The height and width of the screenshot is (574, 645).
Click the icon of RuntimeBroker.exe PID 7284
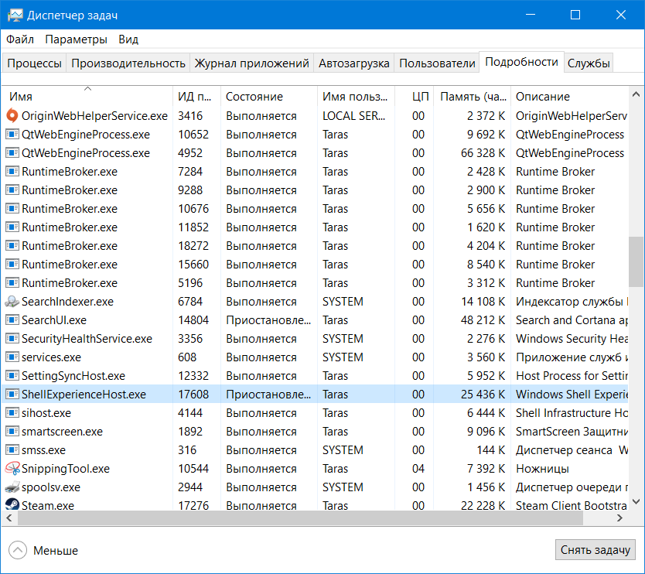(x=12, y=171)
